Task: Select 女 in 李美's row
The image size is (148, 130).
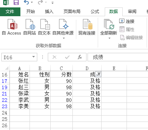Action: pyautogui.click(x=40, y=106)
